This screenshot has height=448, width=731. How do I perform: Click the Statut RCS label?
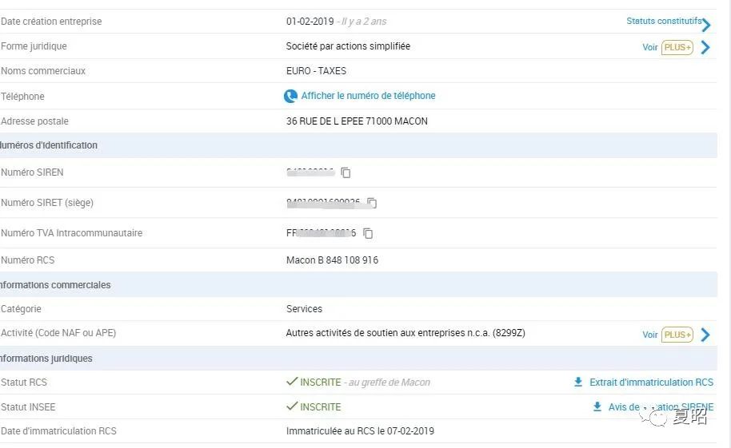point(24,382)
